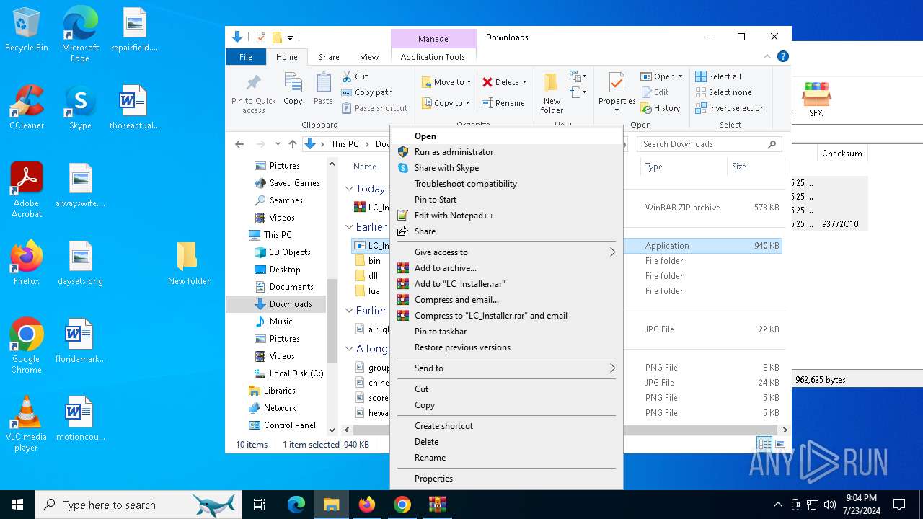923x519 pixels.
Task: Open the Help question mark icon
Action: [x=783, y=56]
